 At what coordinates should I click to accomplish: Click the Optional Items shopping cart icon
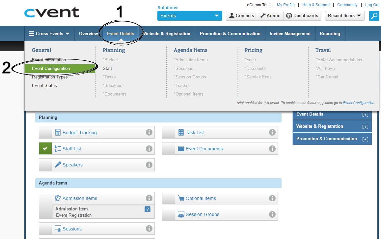coord(181,198)
